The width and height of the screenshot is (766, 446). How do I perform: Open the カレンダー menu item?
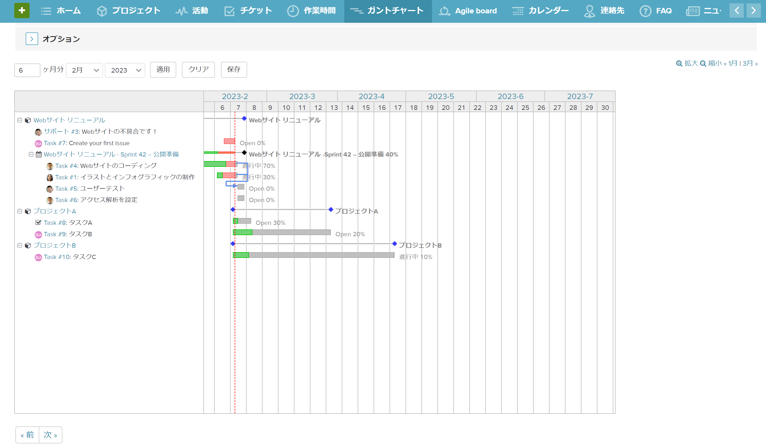[541, 11]
